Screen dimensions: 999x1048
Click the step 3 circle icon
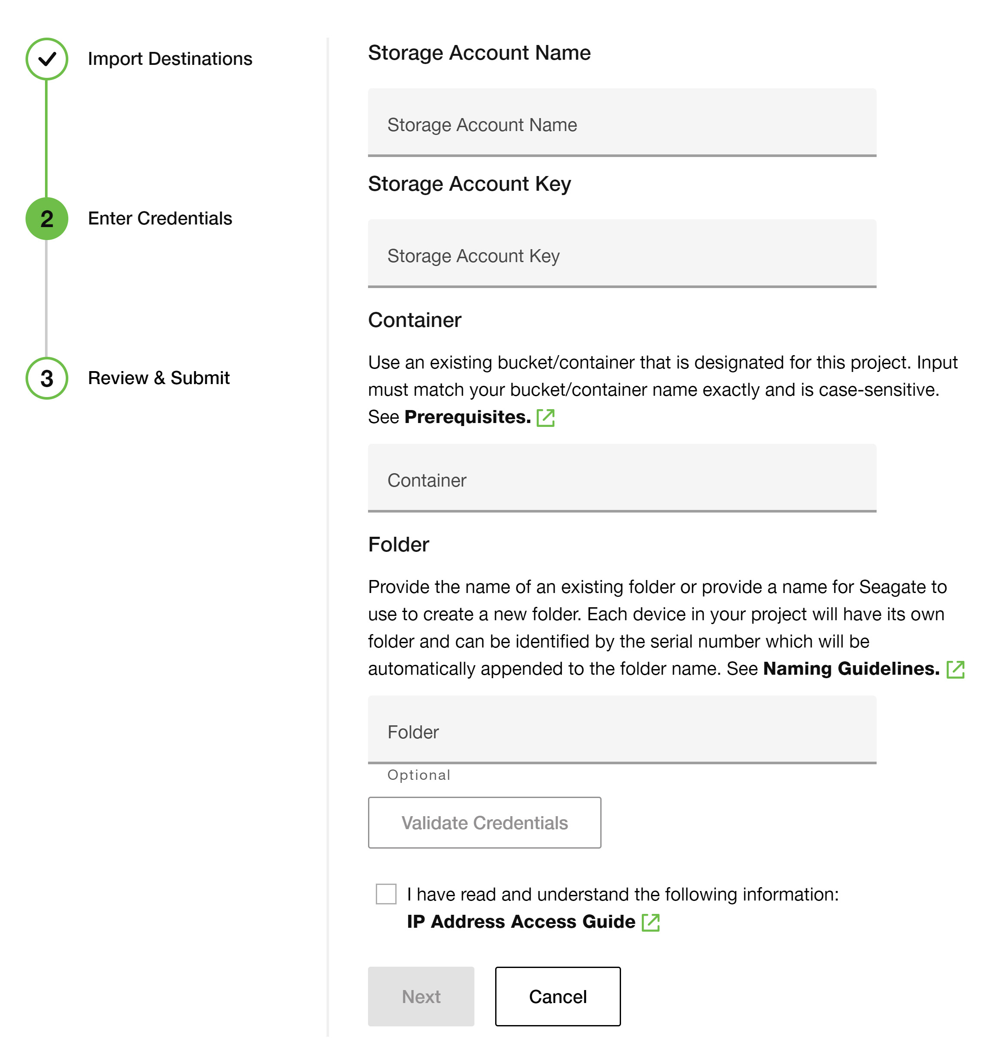(47, 378)
